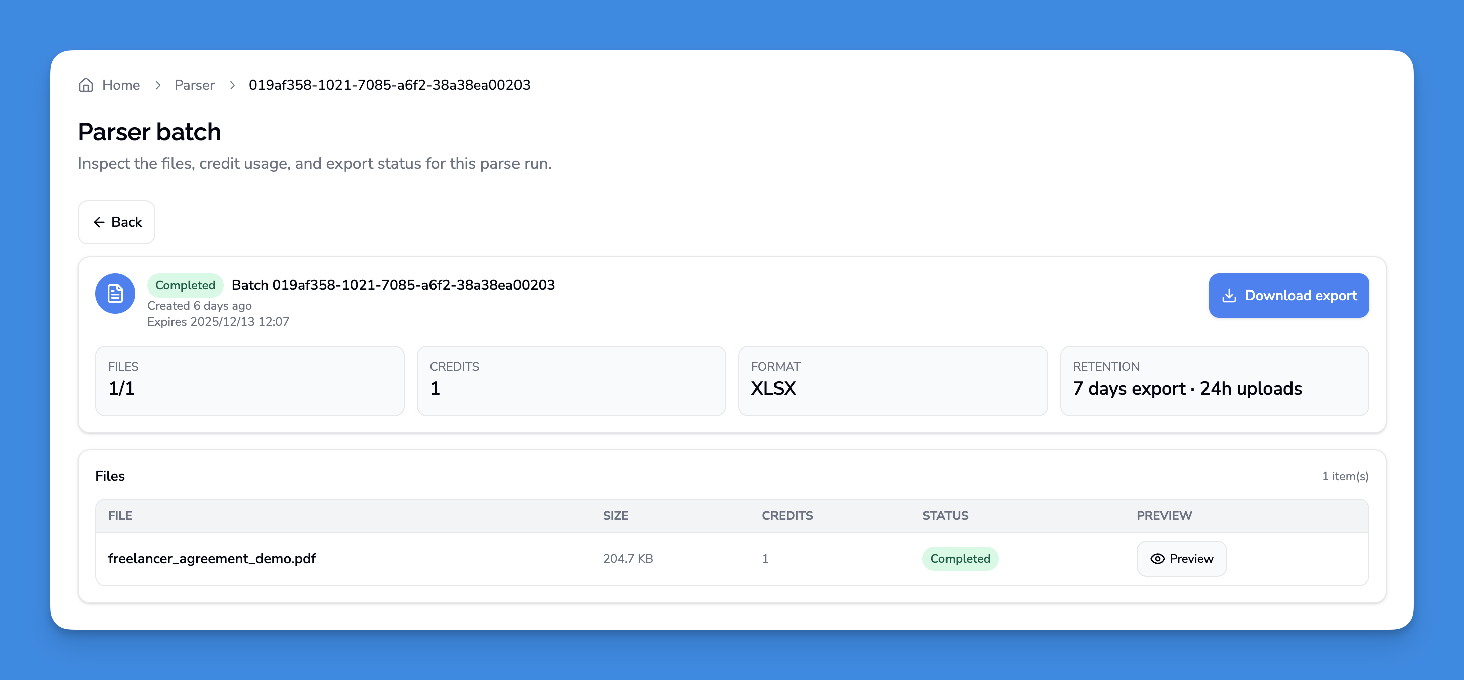Click the chevron after Home in the breadcrumb
The height and width of the screenshot is (680, 1464).
point(159,85)
